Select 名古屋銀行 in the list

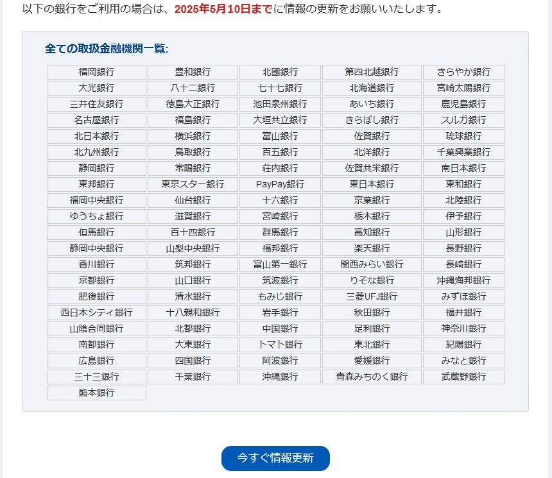click(x=96, y=120)
